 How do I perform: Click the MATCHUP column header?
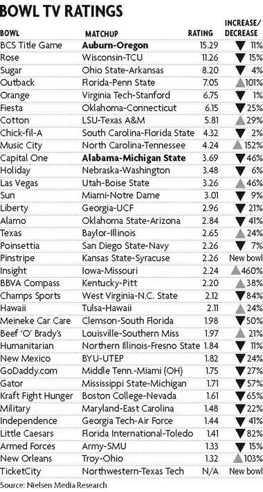point(102,33)
